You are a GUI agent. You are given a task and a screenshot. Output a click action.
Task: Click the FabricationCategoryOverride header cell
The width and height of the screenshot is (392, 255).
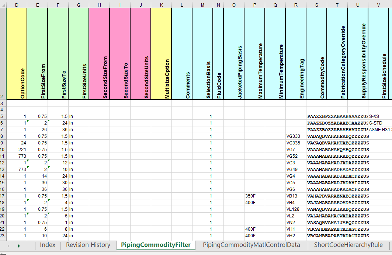[337, 54]
